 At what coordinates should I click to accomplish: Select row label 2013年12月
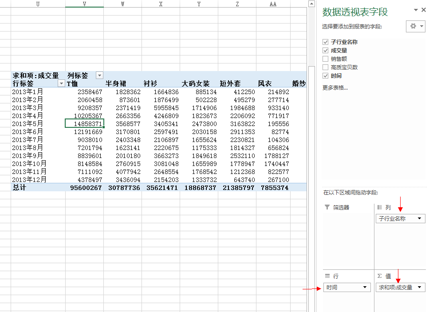[38, 180]
